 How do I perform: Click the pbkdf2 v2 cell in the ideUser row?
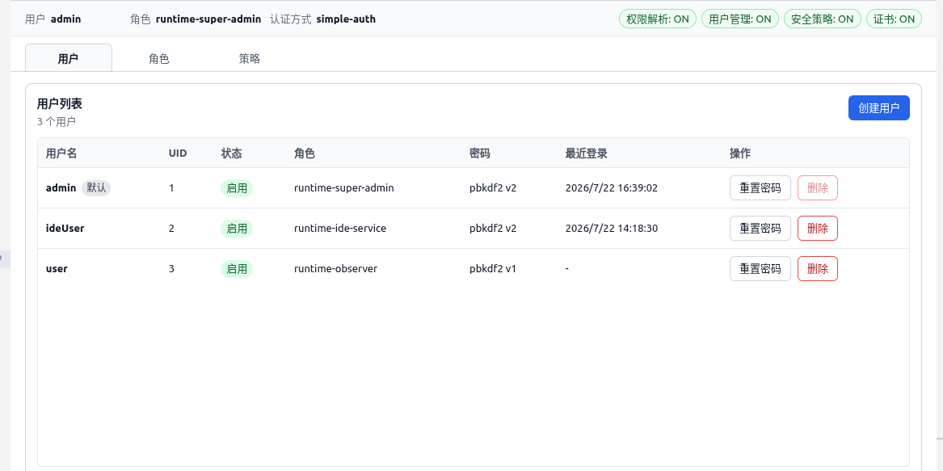coord(493,229)
